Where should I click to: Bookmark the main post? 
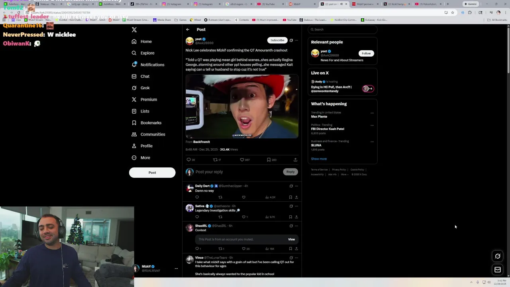pos(269,159)
